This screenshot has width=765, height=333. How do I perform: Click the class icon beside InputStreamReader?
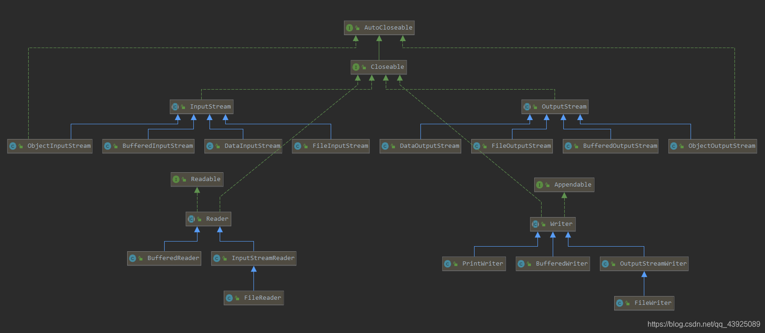(217, 258)
